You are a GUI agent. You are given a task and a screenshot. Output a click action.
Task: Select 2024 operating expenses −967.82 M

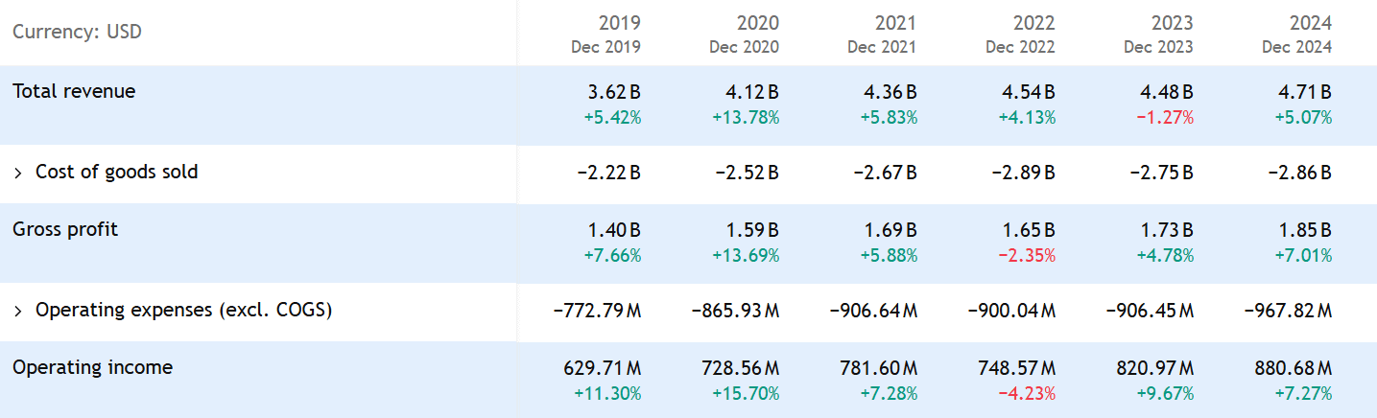click(1287, 311)
